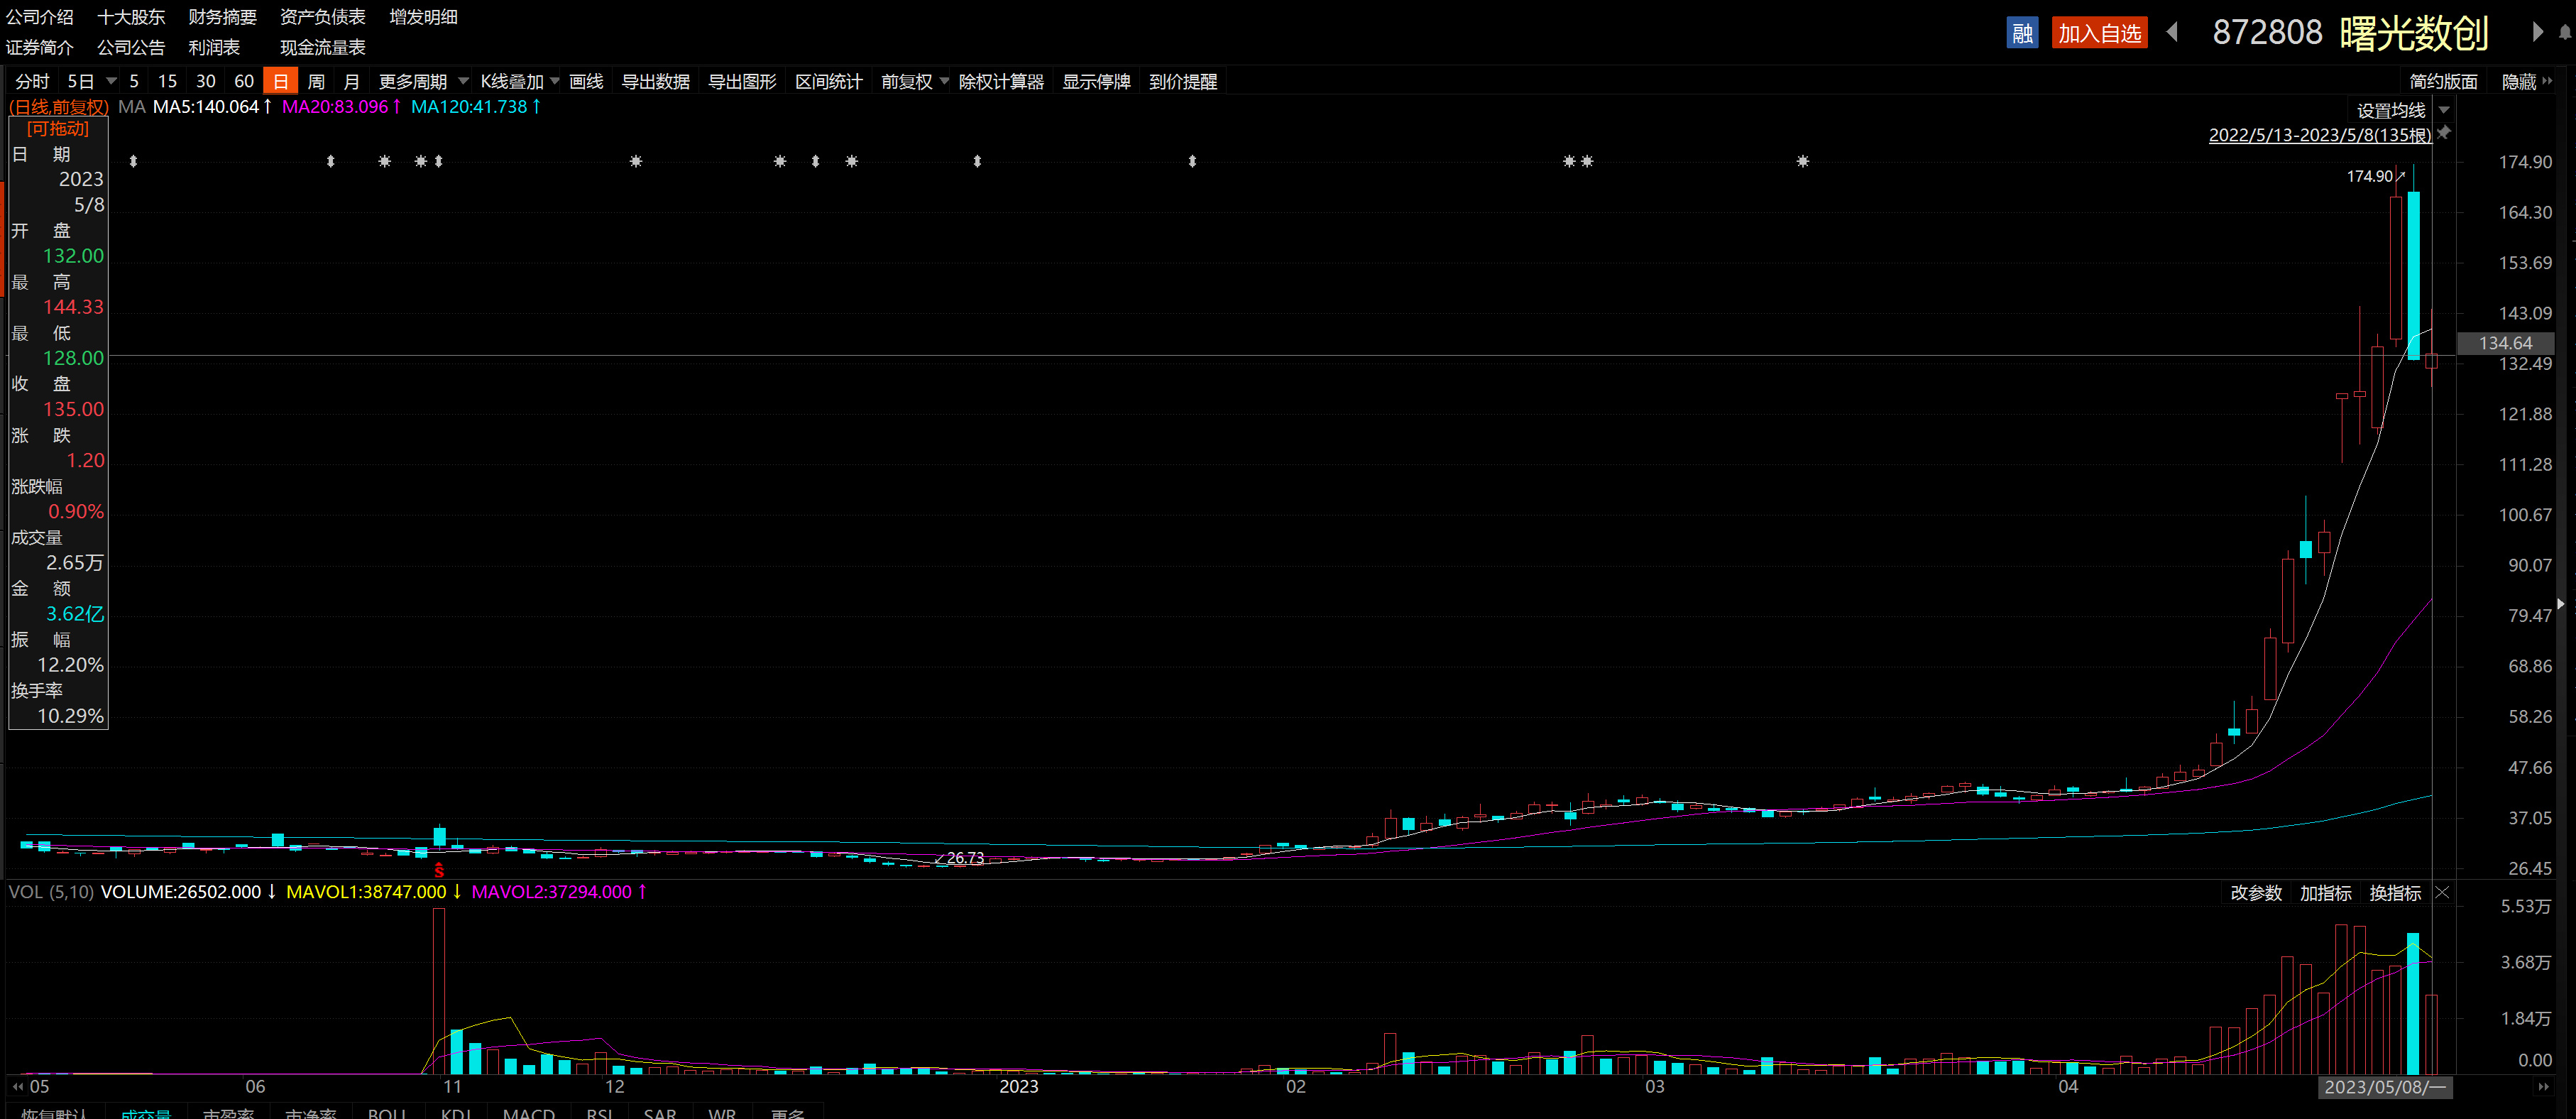Image resolution: width=2576 pixels, height=1119 pixels.
Task: Open the 前复权 adjustment dropdown
Action: [944, 81]
